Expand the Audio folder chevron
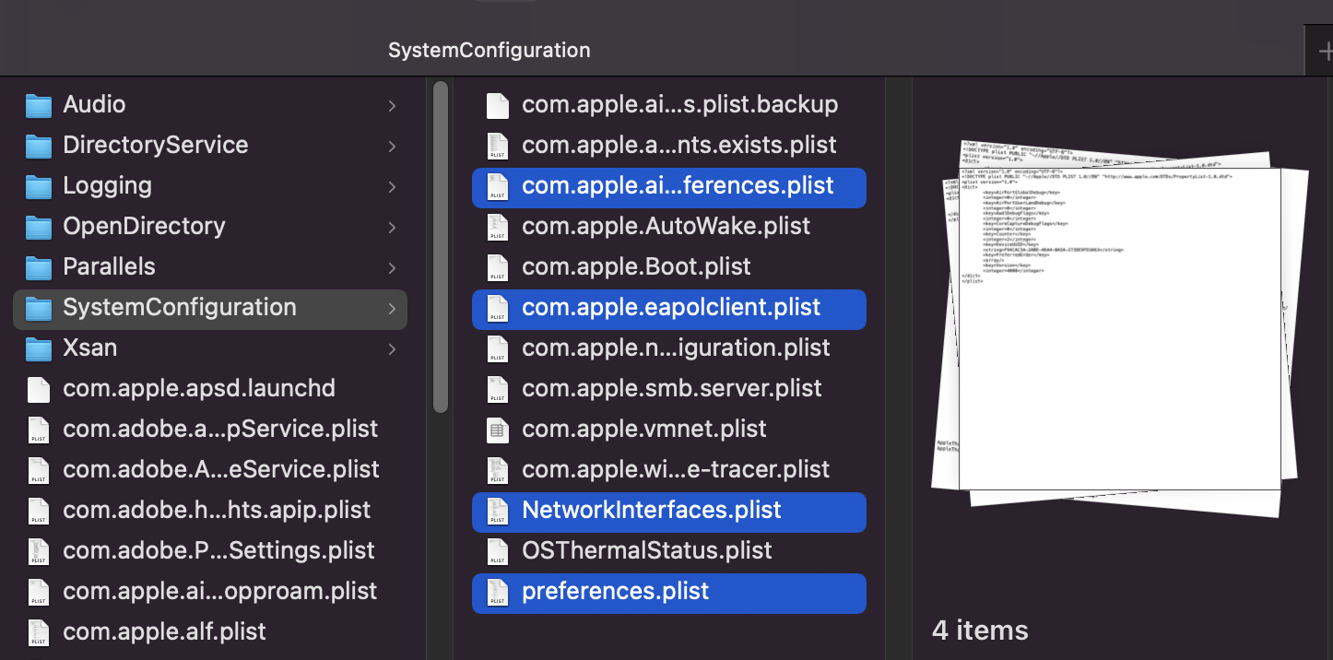 pyautogui.click(x=391, y=104)
